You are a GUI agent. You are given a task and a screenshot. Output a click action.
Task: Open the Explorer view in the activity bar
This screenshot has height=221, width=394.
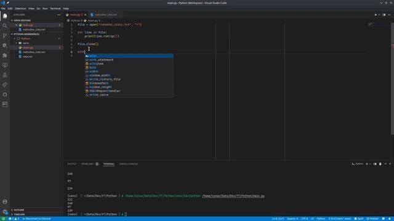[5, 16]
